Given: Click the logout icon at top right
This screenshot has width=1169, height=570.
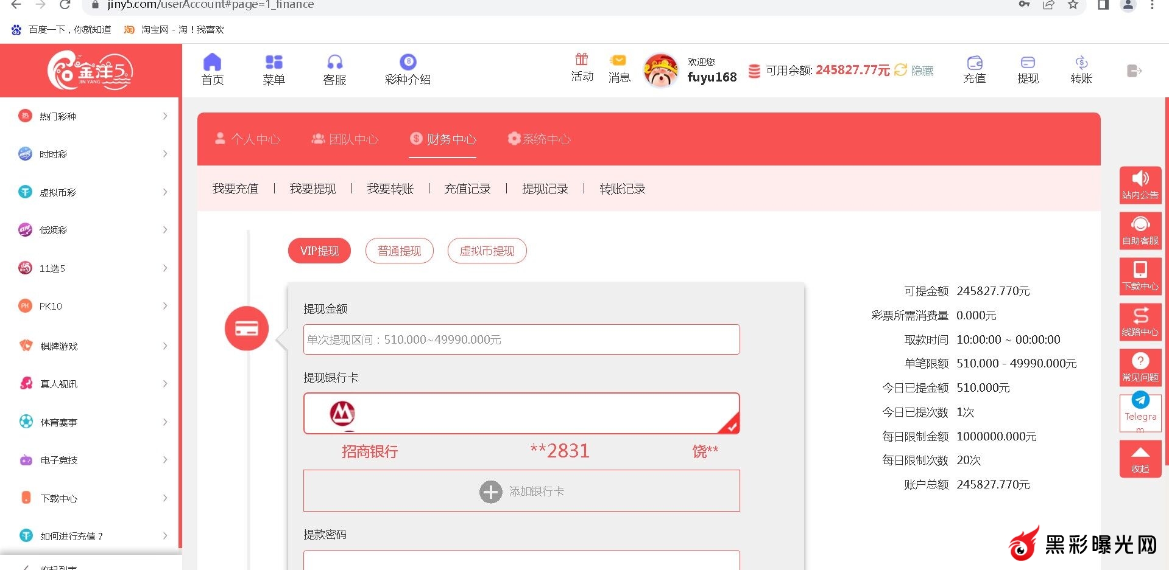Looking at the screenshot, I should pyautogui.click(x=1134, y=71).
